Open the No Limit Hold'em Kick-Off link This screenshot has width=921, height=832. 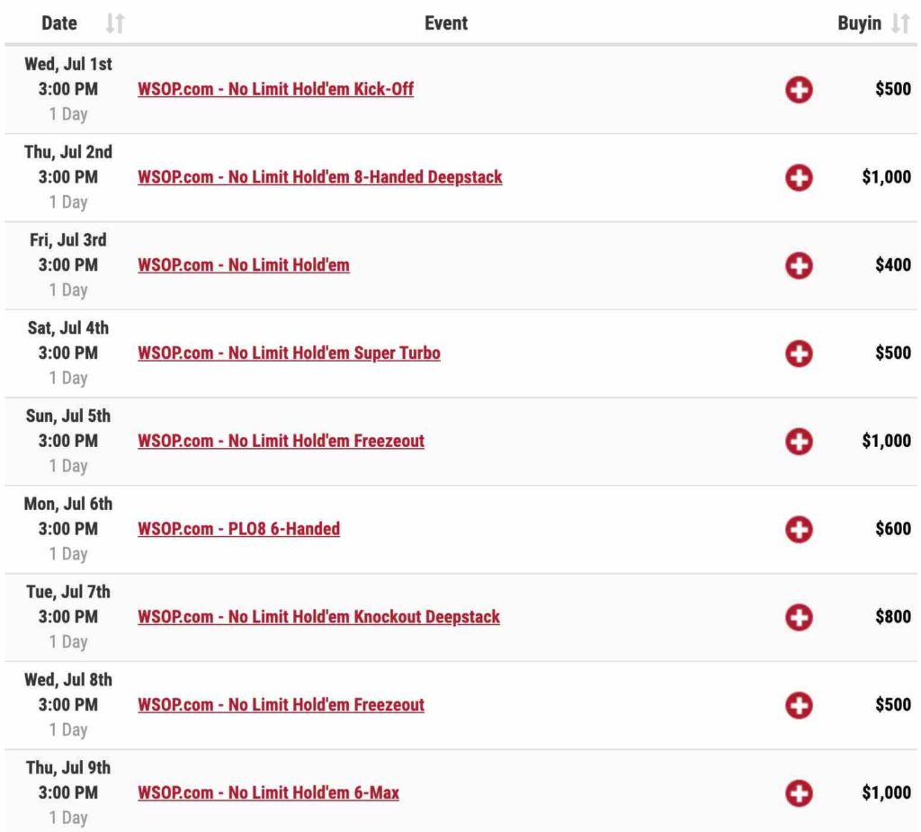coord(275,89)
